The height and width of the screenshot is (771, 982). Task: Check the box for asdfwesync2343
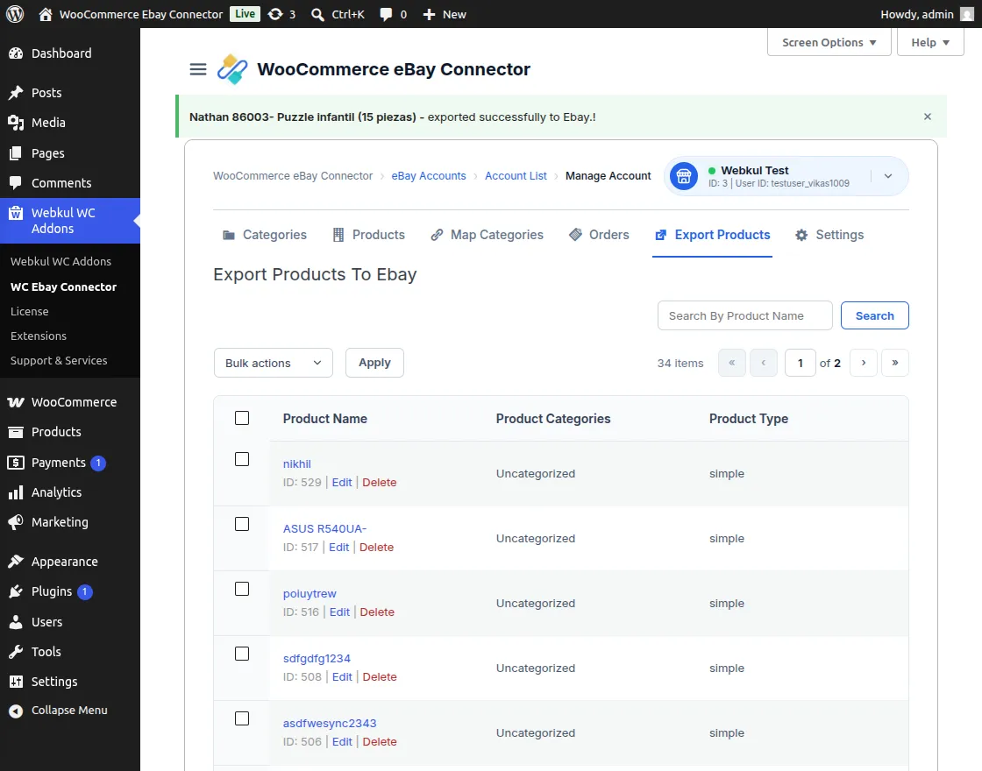click(242, 718)
